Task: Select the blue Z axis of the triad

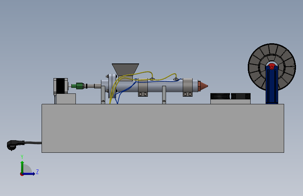Action: (29, 174)
